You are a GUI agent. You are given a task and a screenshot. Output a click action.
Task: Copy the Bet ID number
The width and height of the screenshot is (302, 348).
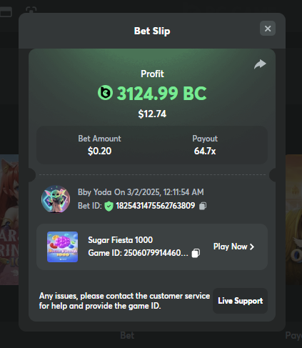(x=203, y=206)
